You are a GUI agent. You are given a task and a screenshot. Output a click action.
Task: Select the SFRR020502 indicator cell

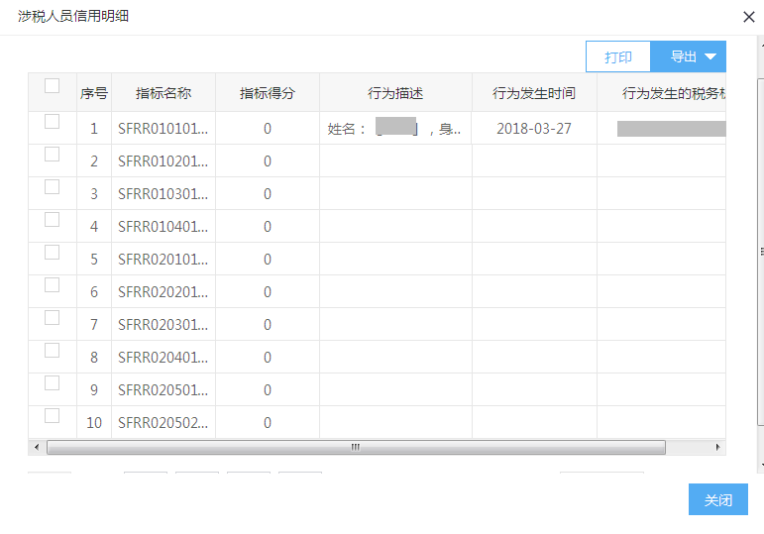(164, 423)
